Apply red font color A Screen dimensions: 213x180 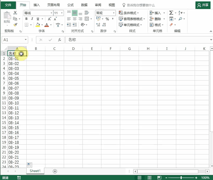[x=47, y=25]
